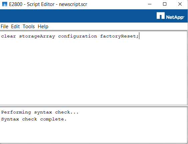Open the Help menu

click(43, 27)
